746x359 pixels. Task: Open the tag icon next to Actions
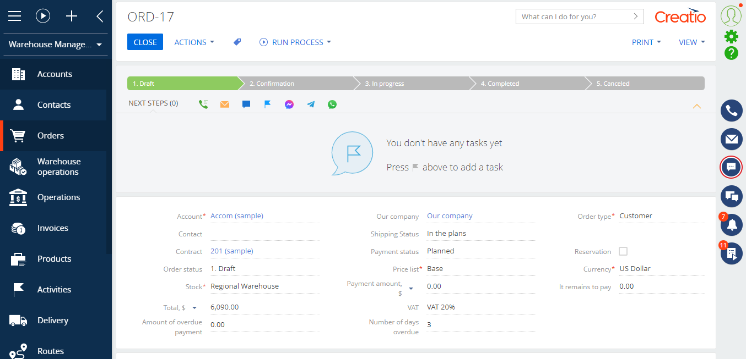[x=237, y=42]
